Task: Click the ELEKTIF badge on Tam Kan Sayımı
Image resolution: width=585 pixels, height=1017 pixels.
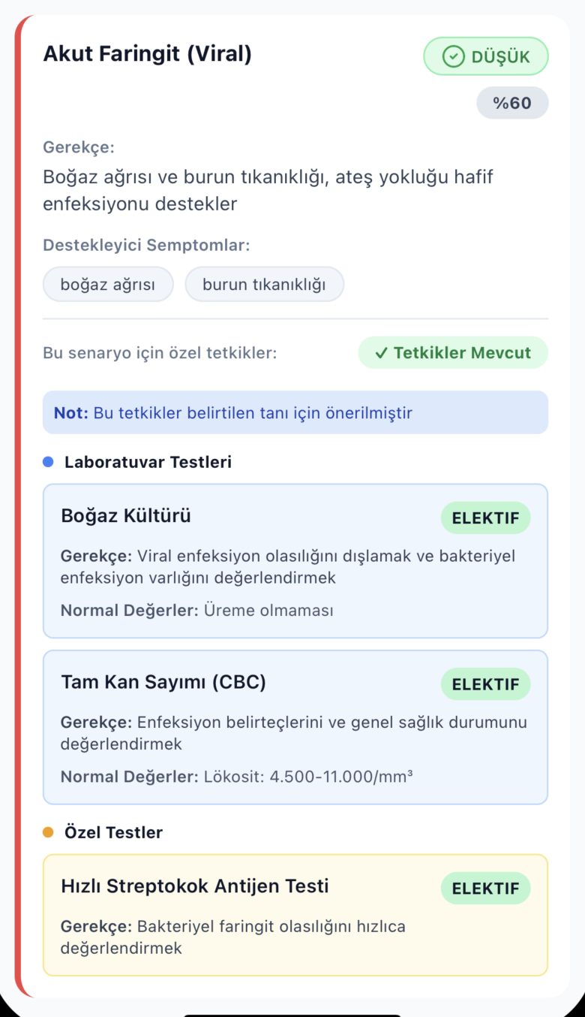Action: (x=485, y=684)
